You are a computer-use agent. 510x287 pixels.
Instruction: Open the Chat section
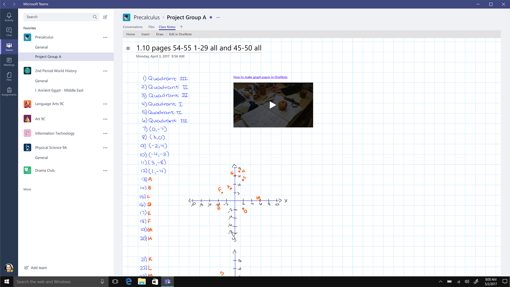click(9, 32)
